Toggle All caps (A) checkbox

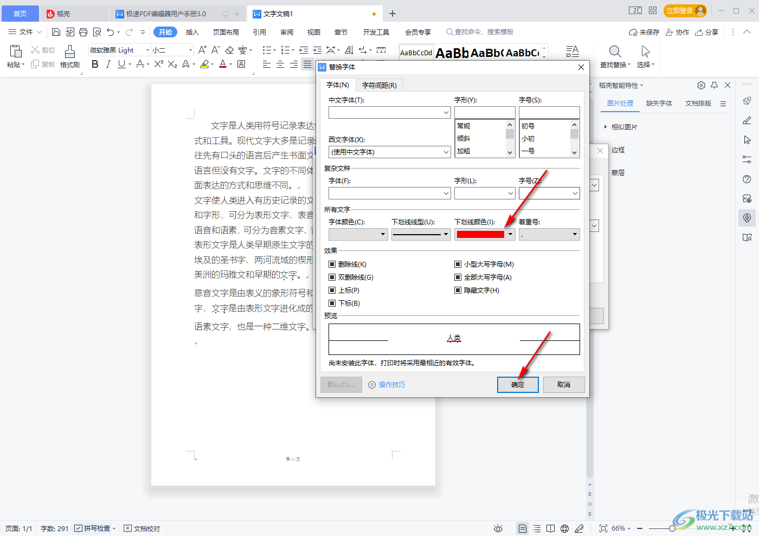point(458,277)
